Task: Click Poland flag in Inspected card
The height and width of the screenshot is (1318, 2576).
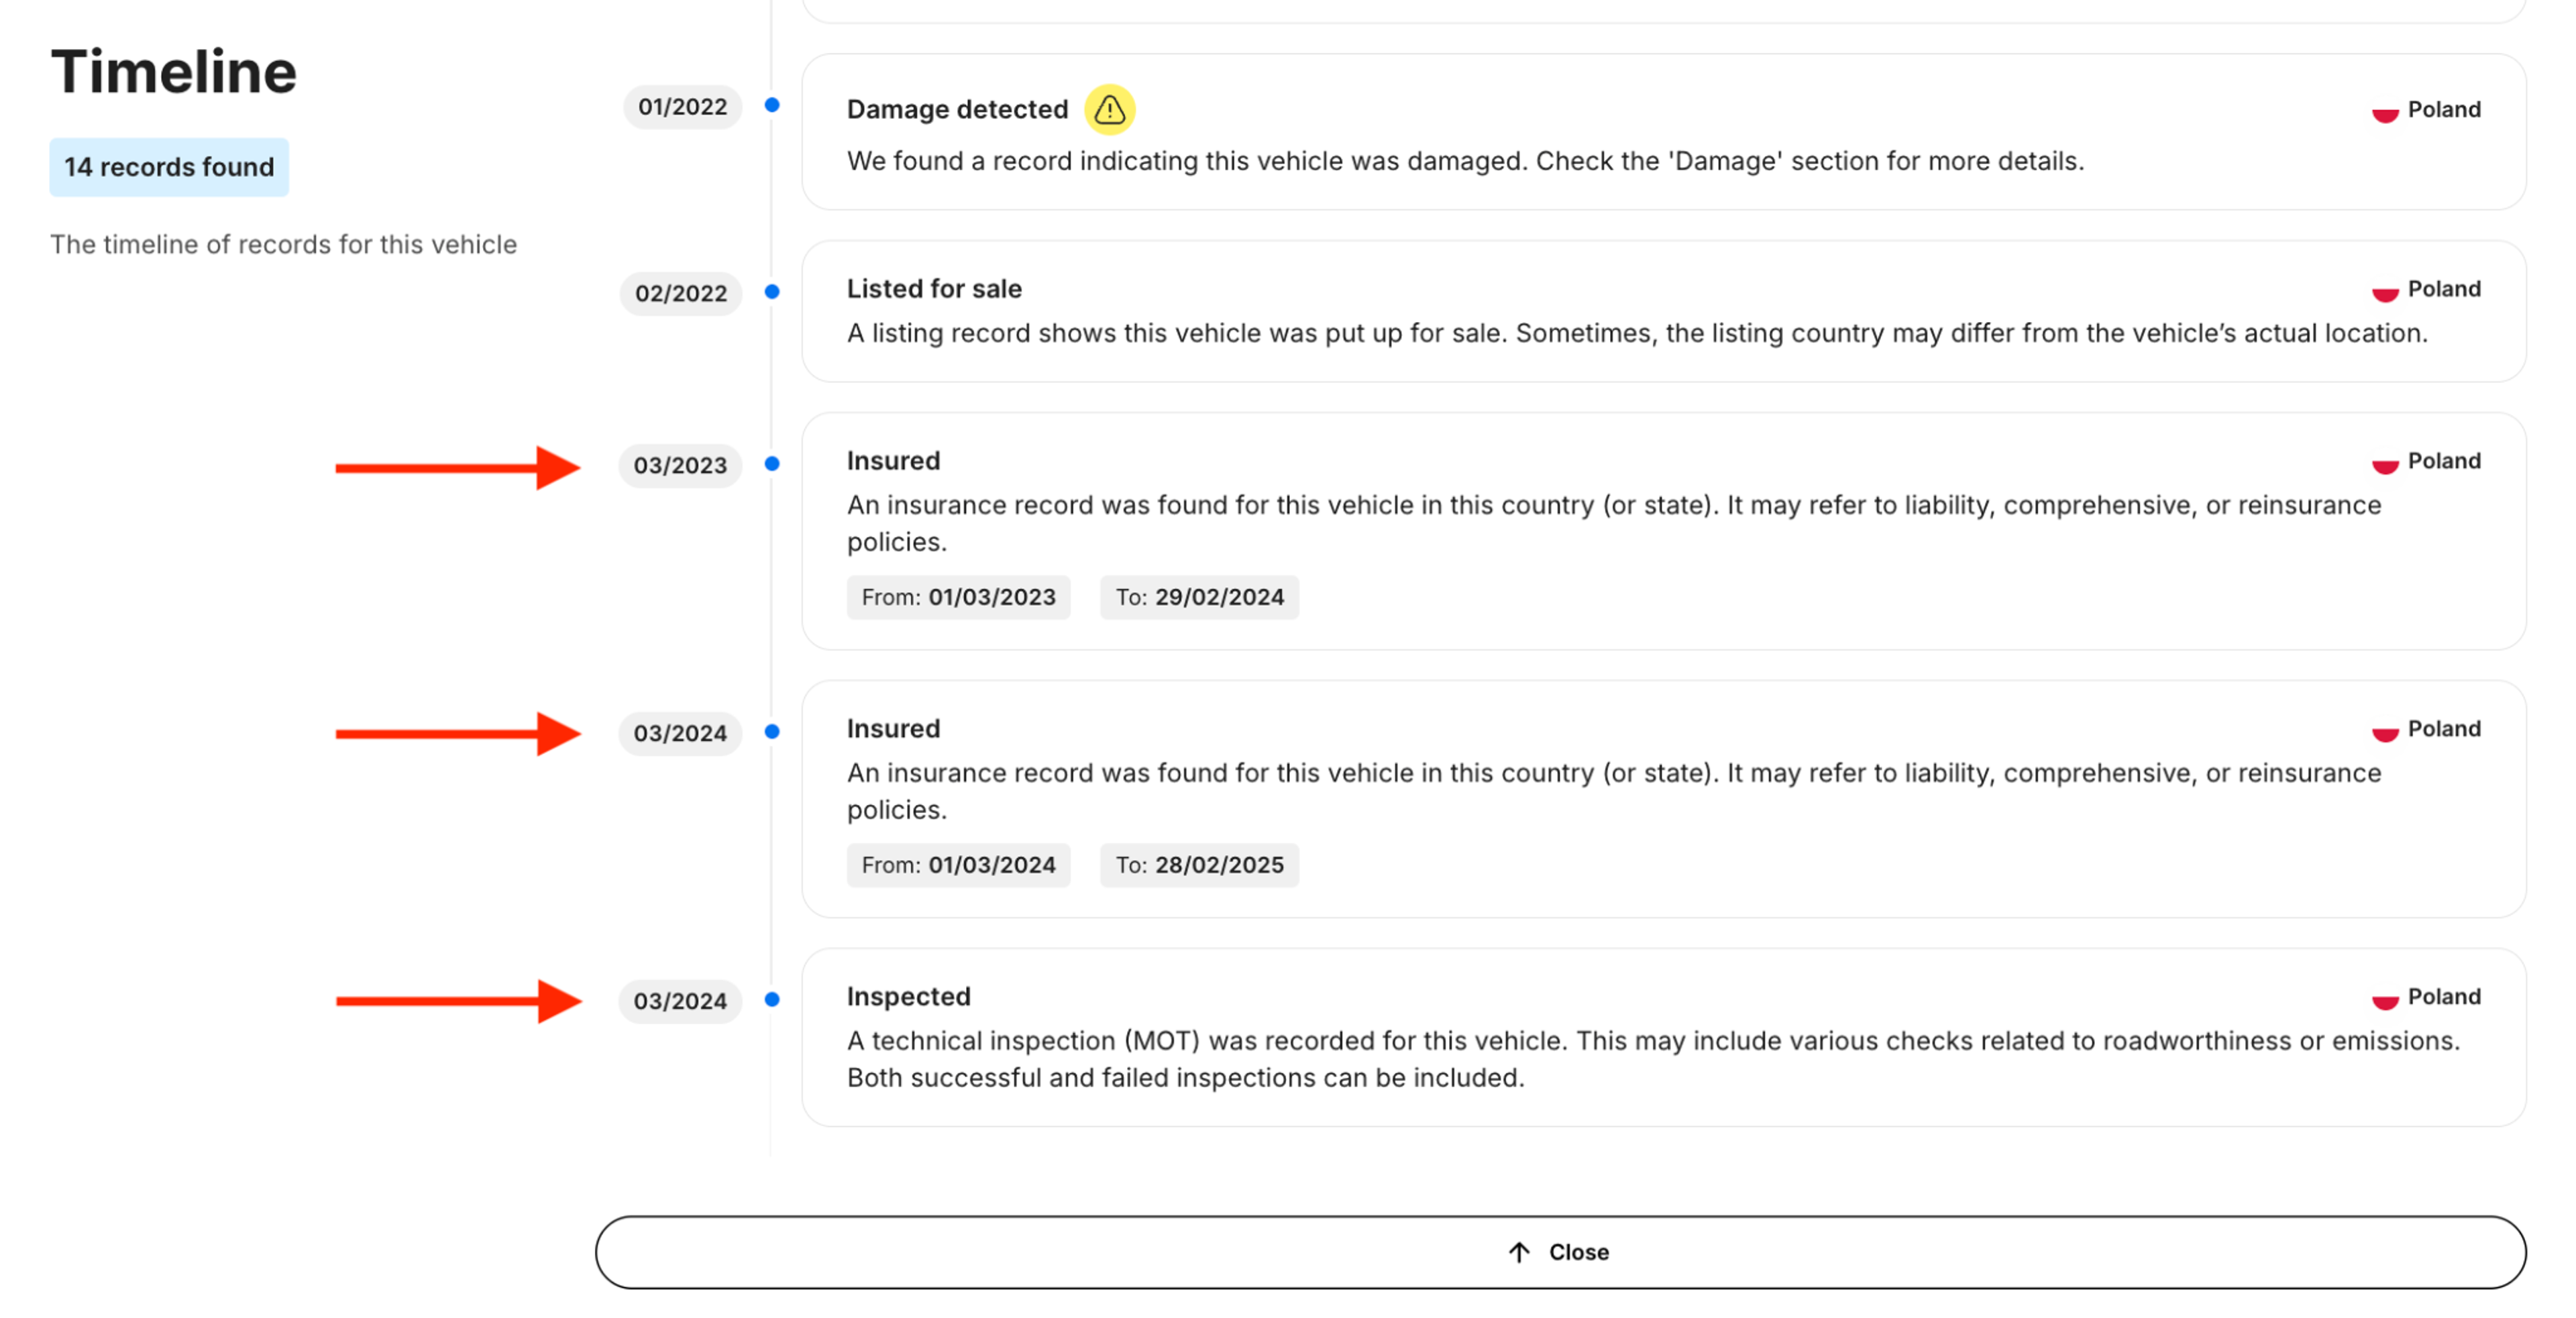Action: coord(2385,999)
